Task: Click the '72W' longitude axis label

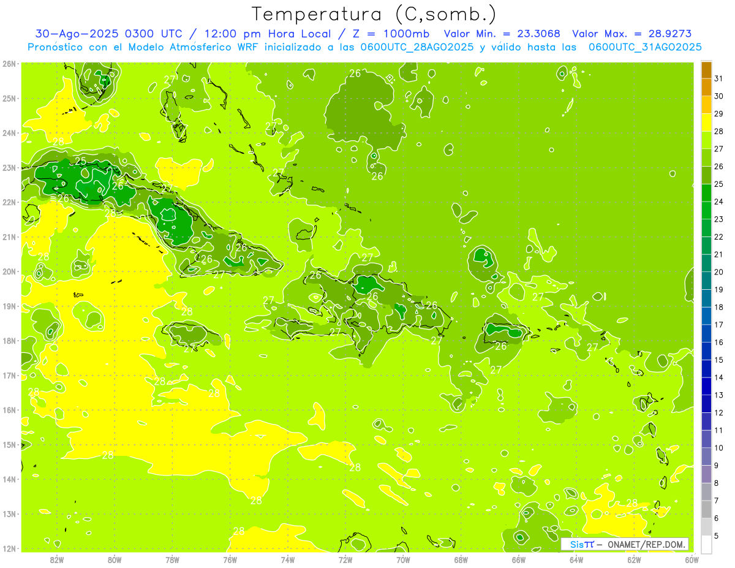Action: tap(345, 559)
